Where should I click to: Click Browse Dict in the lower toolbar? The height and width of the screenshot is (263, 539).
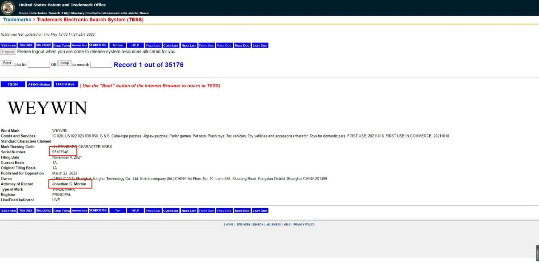click(79, 211)
